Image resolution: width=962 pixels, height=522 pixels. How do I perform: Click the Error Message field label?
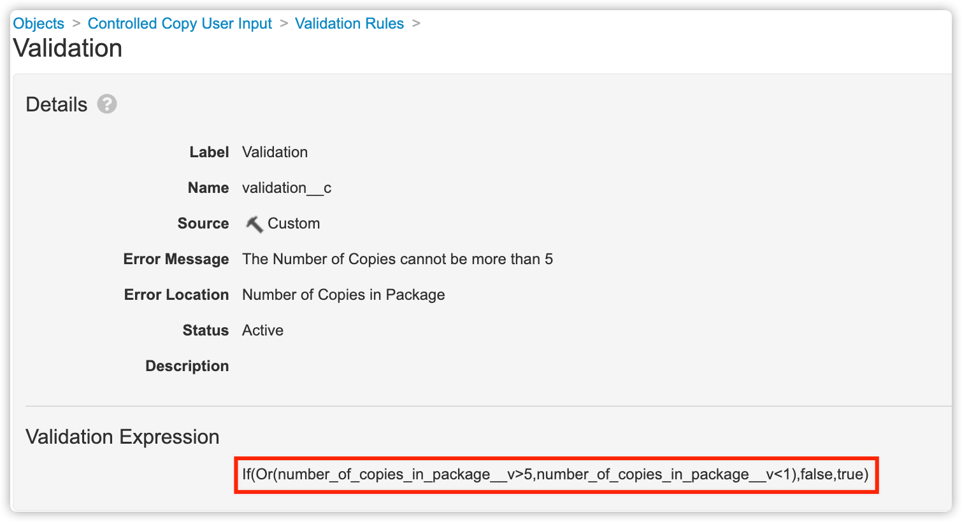coord(176,259)
